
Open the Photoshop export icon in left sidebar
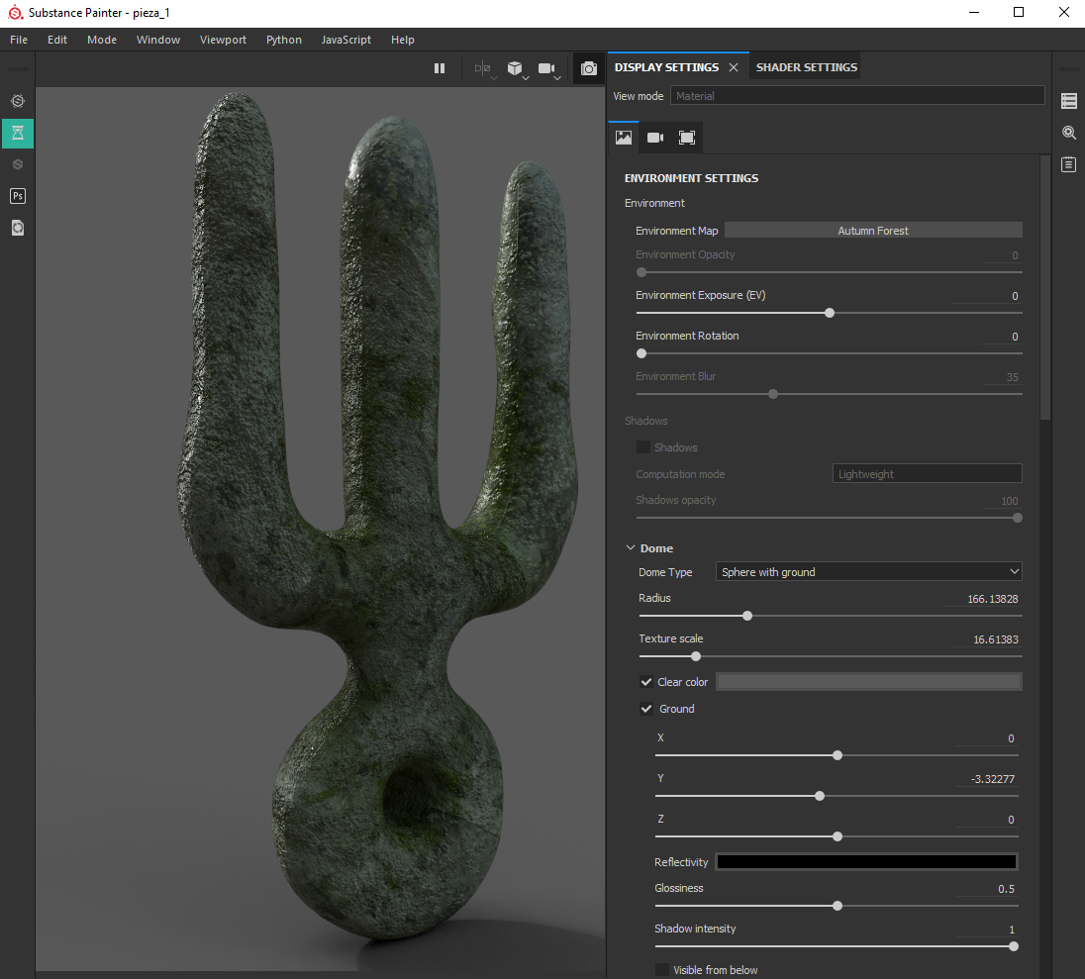[18, 196]
